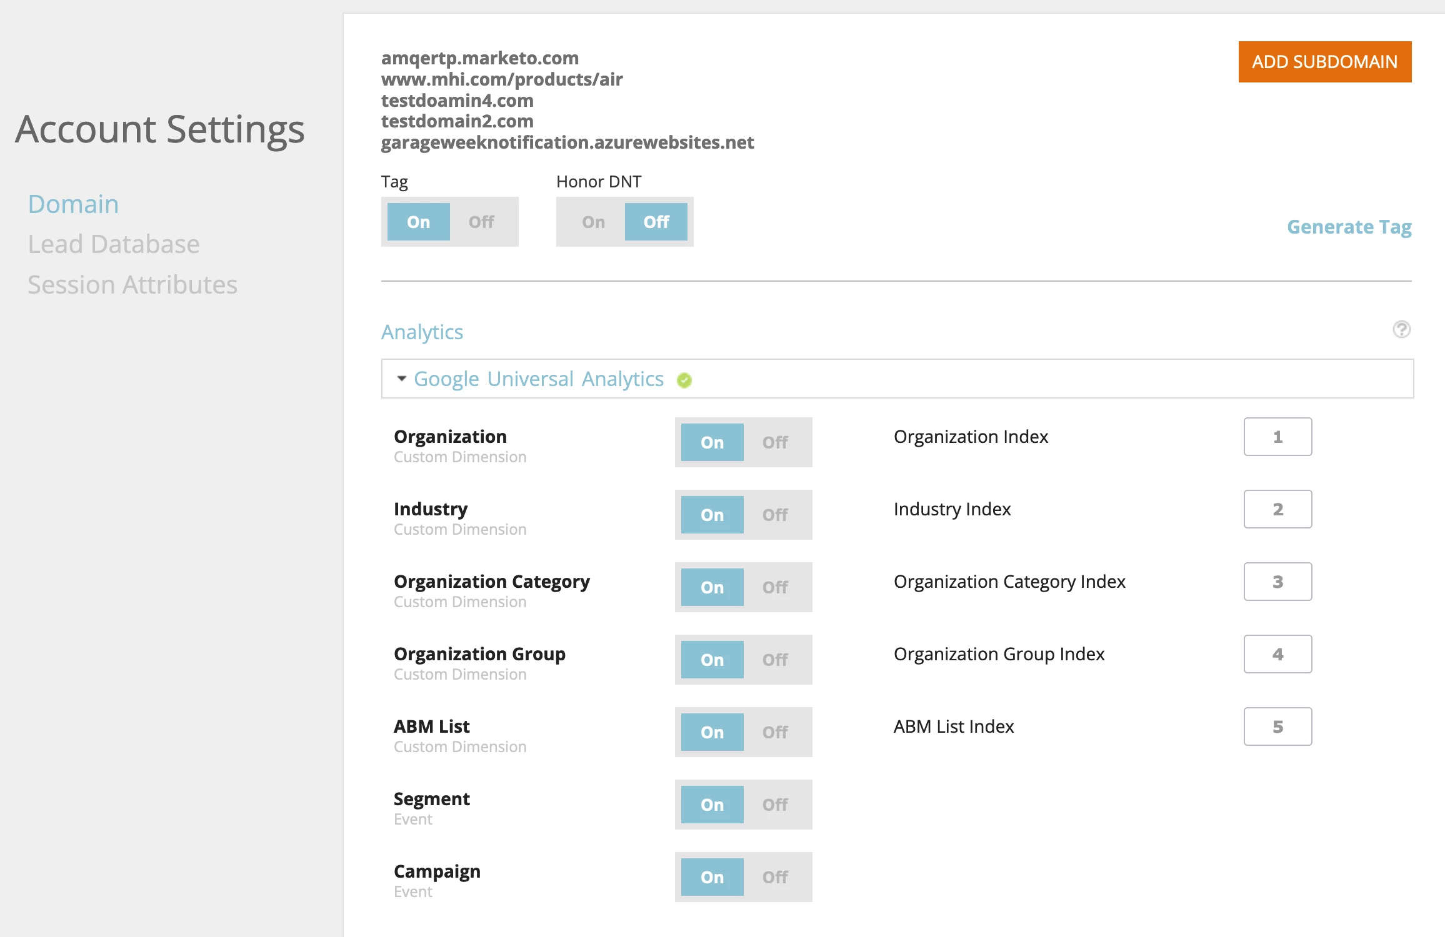The image size is (1445, 937).
Task: Turn Honor DNT toggle On
Action: coord(593,222)
